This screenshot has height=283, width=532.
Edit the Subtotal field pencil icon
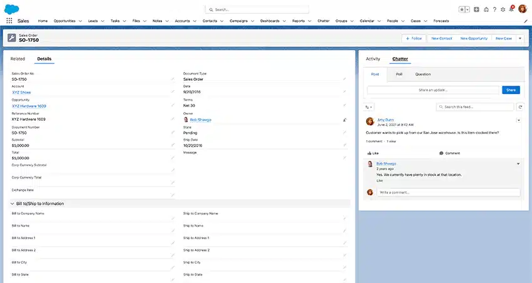[x=173, y=145]
